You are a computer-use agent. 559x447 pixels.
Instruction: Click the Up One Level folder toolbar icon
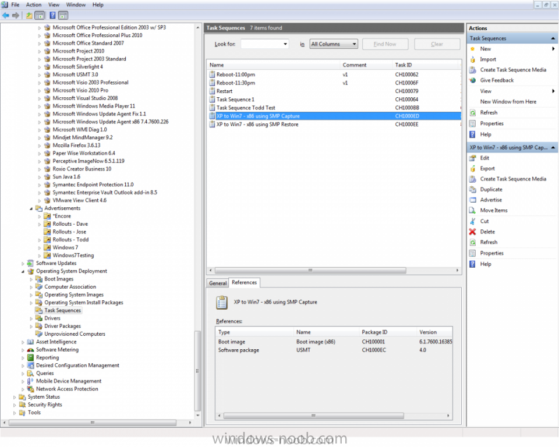29,15
